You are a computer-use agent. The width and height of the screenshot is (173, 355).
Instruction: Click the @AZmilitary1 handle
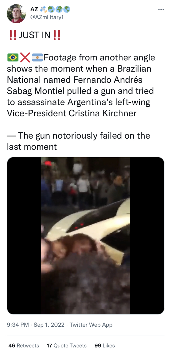47,17
